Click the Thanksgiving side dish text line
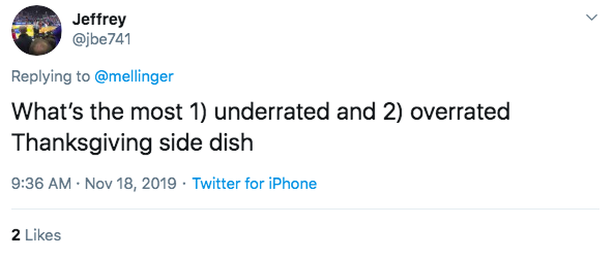Screen dimensions: 614x257 [x=132, y=143]
